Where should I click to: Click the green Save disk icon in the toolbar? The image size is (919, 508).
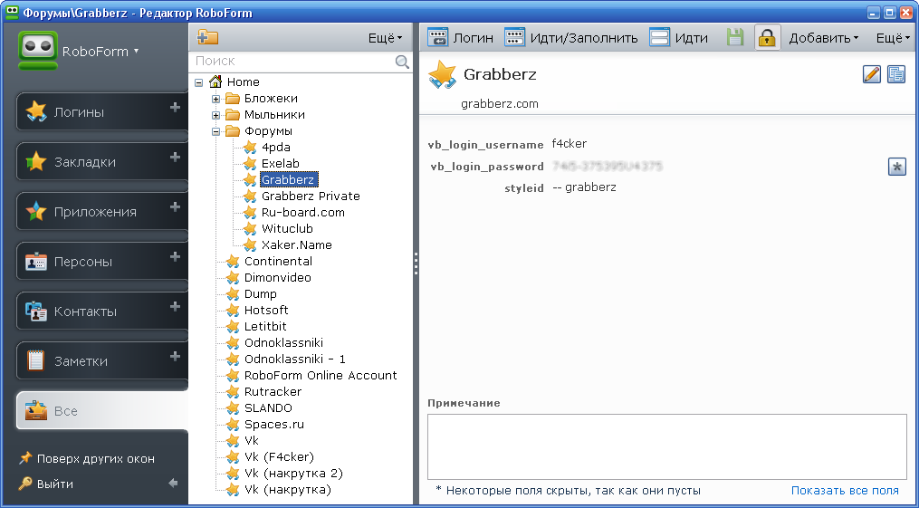(x=735, y=37)
